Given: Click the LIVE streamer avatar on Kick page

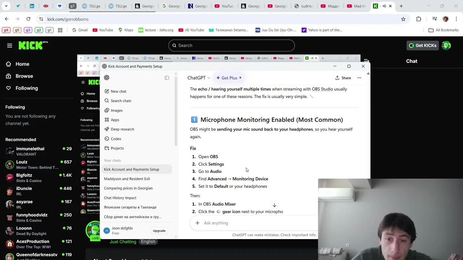Looking at the screenshot, I should tap(95, 230).
